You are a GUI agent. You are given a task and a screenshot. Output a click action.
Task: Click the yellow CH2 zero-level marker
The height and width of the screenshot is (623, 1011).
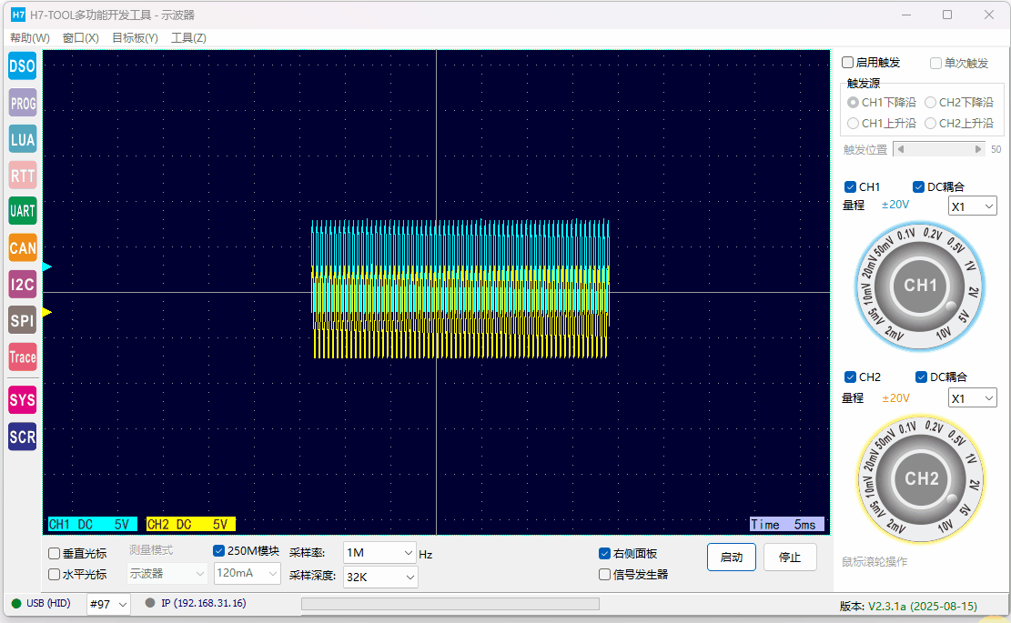[x=47, y=313]
